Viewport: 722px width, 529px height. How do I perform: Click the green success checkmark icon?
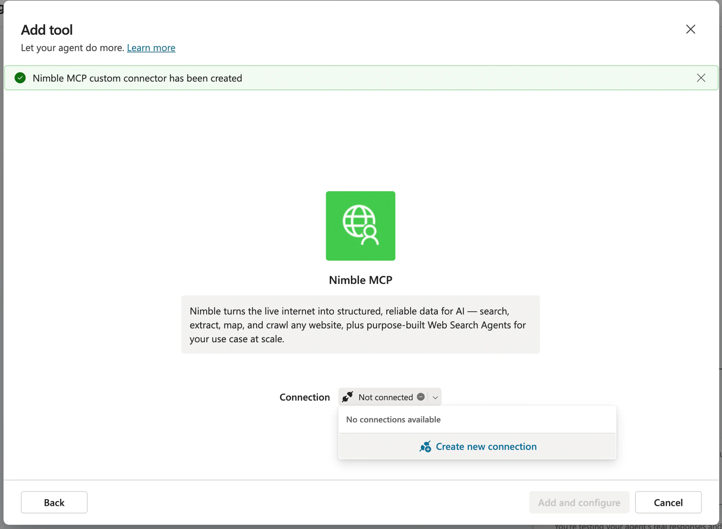point(20,78)
